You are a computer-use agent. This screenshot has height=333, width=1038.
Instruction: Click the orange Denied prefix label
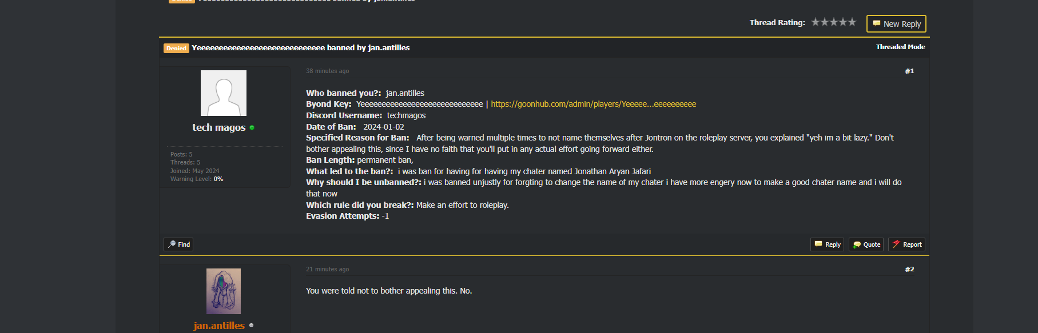(176, 49)
